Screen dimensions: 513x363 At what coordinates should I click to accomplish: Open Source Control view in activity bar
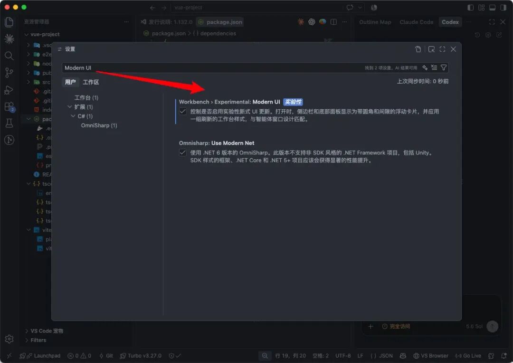click(x=9, y=73)
